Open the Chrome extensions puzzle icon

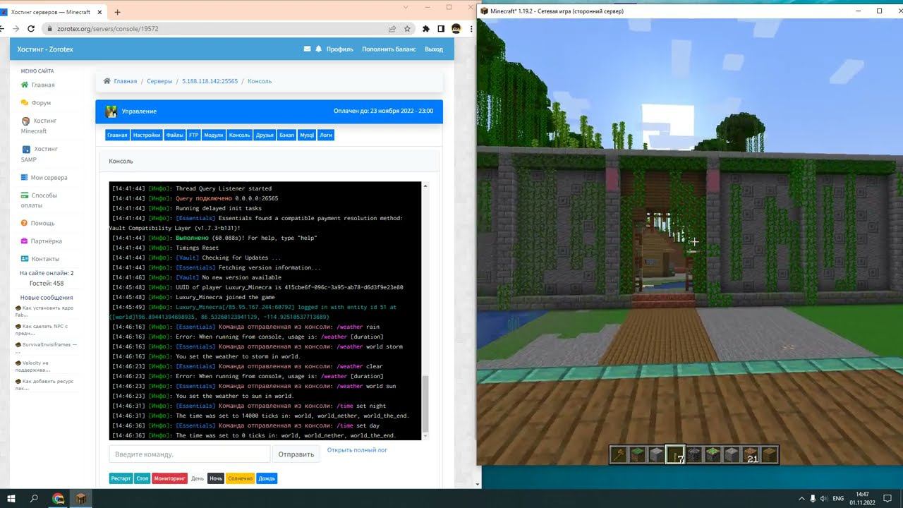pos(426,29)
